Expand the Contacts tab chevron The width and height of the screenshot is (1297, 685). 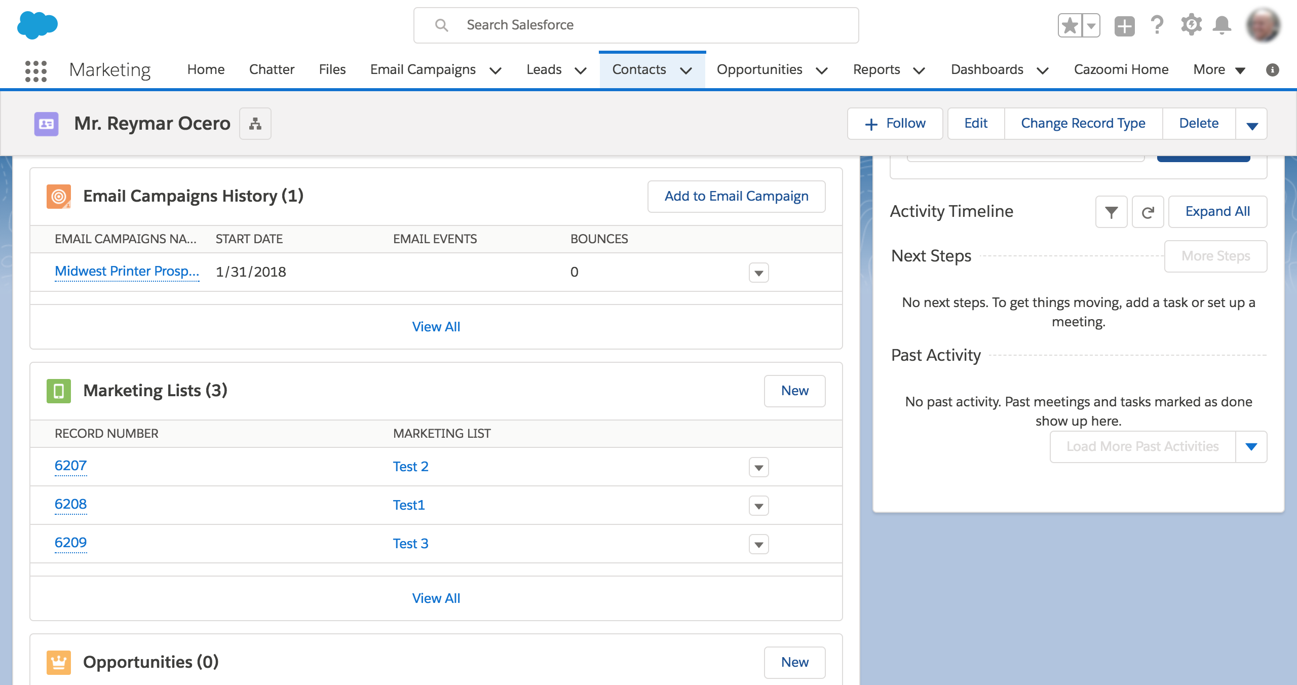(x=686, y=70)
